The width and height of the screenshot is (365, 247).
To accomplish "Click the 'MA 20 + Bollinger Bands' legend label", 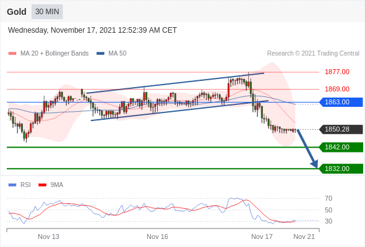I will click(54, 54).
